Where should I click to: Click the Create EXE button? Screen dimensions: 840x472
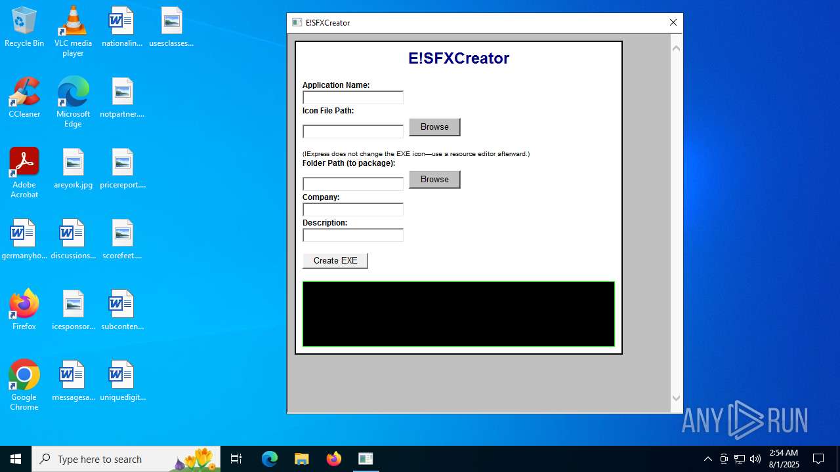(x=335, y=261)
